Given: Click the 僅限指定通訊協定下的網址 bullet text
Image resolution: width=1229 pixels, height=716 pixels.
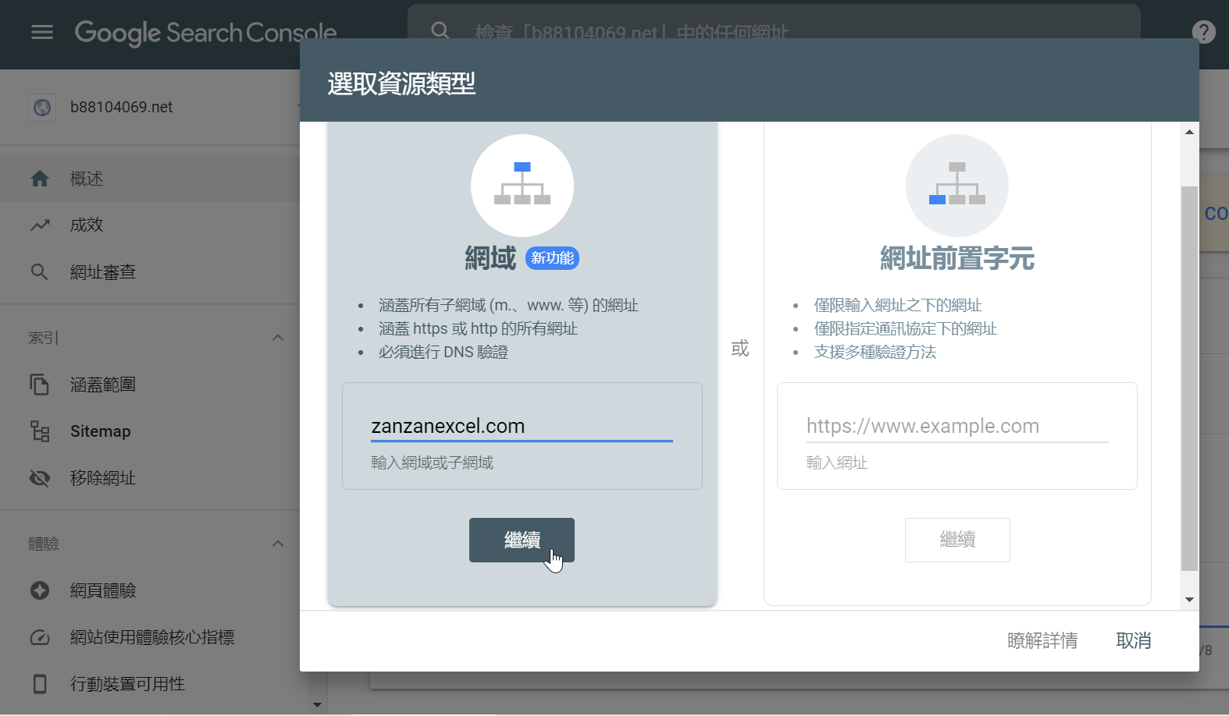Looking at the screenshot, I should (906, 329).
